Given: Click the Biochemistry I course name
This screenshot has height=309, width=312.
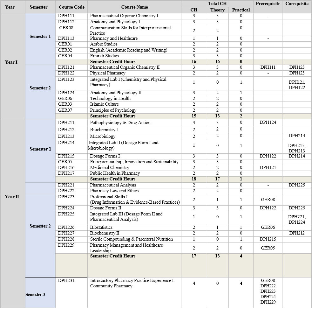Looking at the screenshot, I should [x=104, y=130].
